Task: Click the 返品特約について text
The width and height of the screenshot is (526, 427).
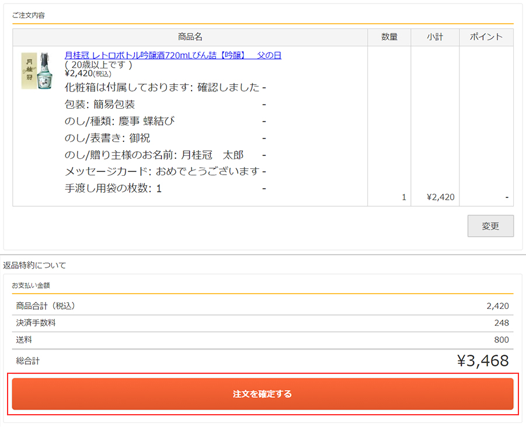Action: (34, 265)
